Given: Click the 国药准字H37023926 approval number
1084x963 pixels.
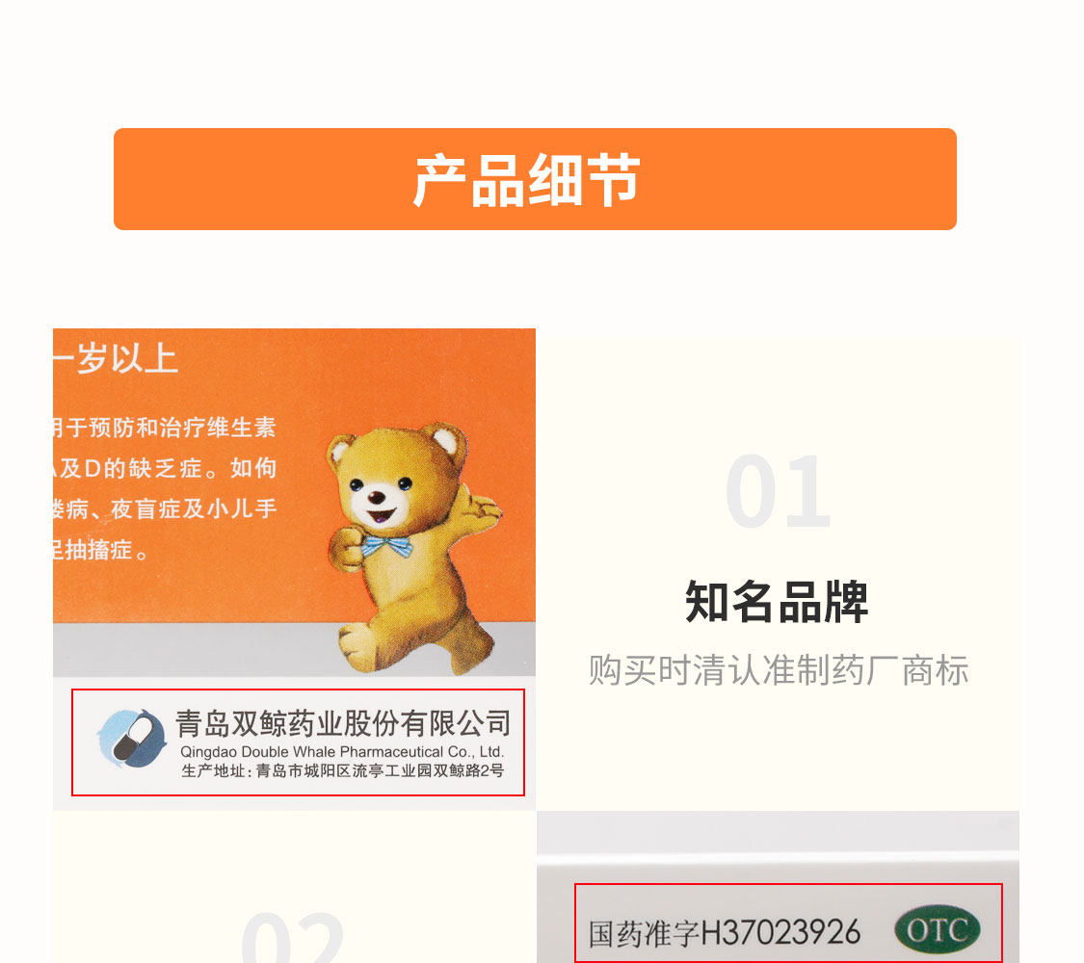Looking at the screenshot, I should click(724, 932).
